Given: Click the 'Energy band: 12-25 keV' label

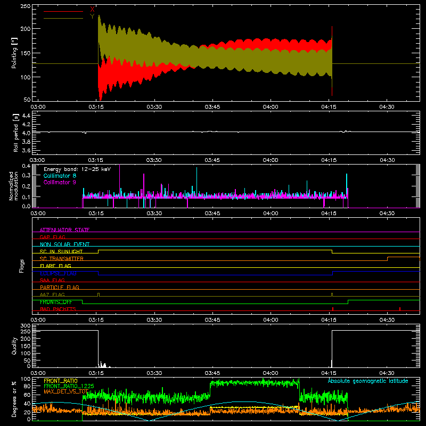Looking at the screenshot, I should tap(77, 169).
